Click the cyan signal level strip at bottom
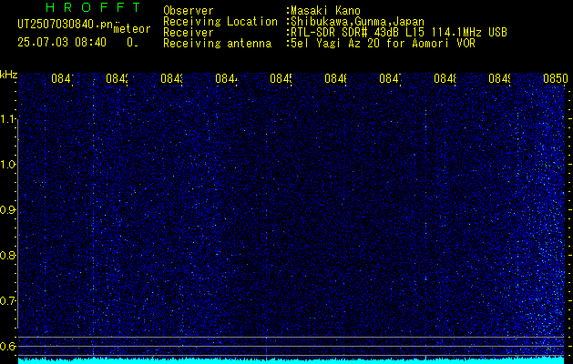The width and height of the screenshot is (573, 364). coord(292,360)
